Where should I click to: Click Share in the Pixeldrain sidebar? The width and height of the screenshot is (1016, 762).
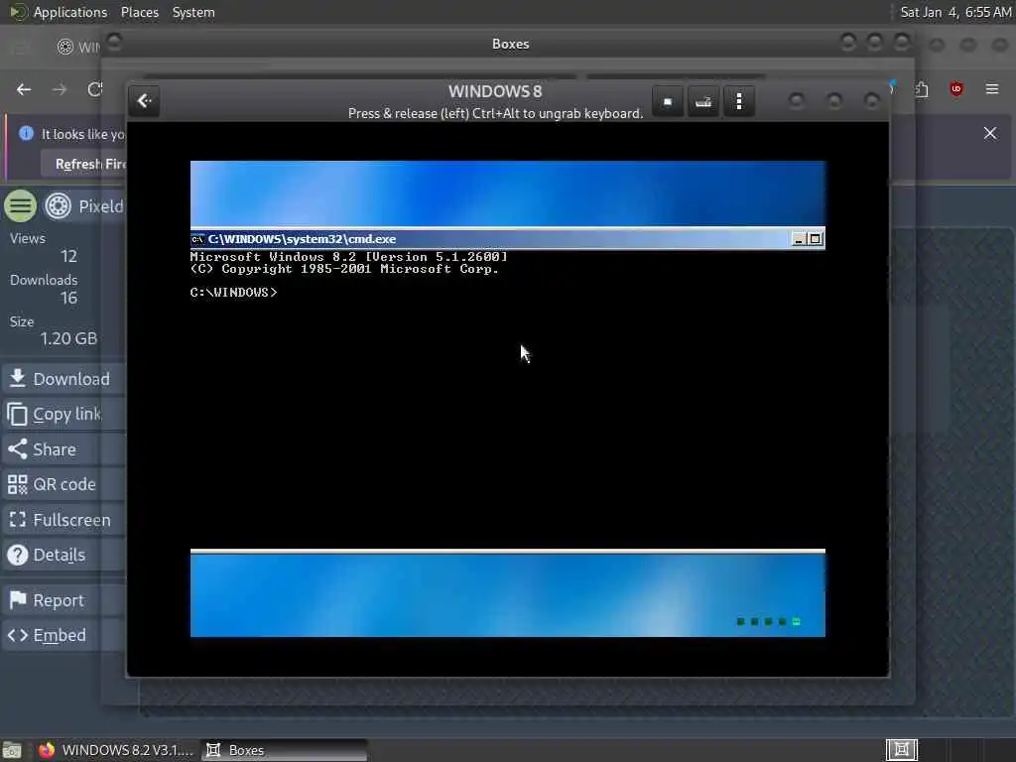coord(63,449)
